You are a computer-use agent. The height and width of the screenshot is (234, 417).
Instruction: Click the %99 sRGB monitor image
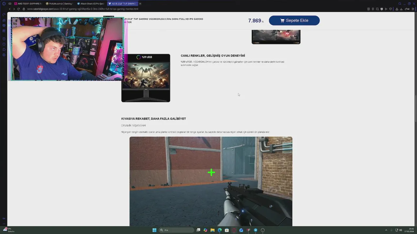[x=146, y=78]
